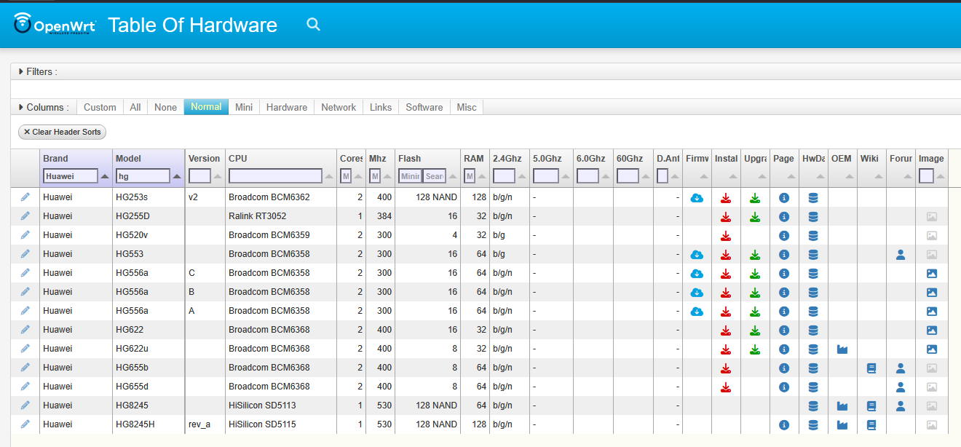Open device page info icon for HG8245H
The height and width of the screenshot is (447, 961).
784,424
